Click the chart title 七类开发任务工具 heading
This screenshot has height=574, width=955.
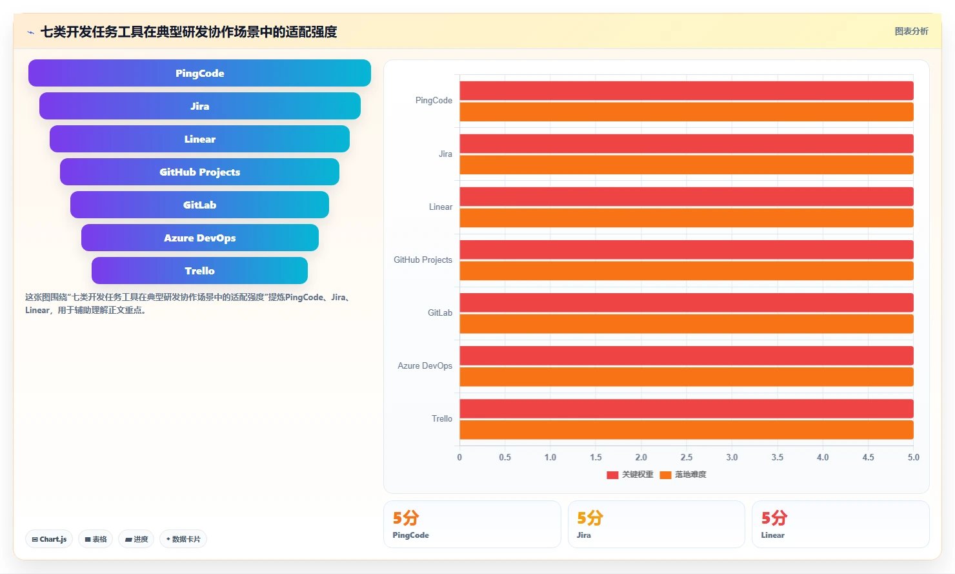point(188,32)
